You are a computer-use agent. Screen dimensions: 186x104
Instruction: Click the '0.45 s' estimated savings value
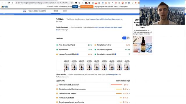click(125, 93)
